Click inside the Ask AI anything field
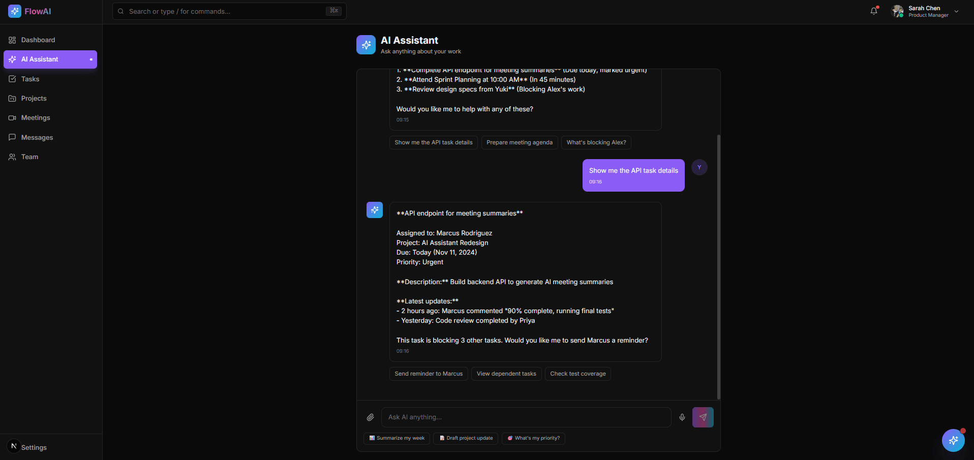974x460 pixels. click(x=526, y=417)
